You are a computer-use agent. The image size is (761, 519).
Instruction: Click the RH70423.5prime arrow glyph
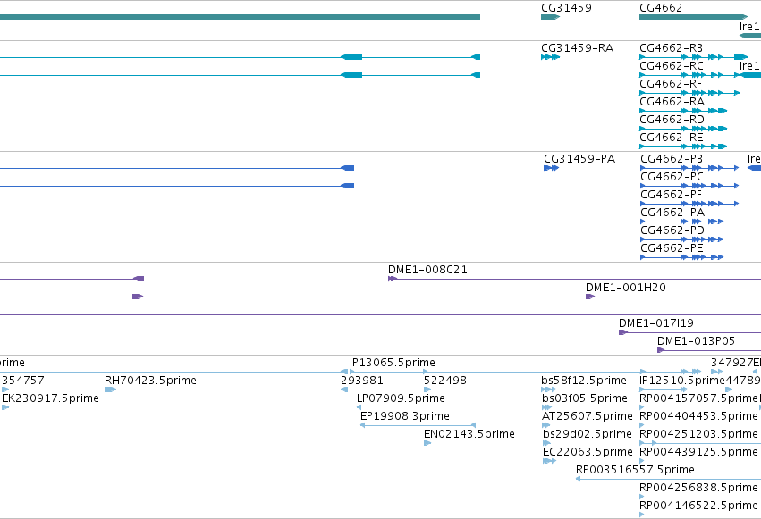click(x=110, y=389)
